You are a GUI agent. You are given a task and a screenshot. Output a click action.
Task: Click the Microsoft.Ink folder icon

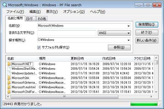click(9, 78)
